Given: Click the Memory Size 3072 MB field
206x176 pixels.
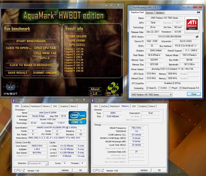Looking at the screenshot, I should (154, 64).
